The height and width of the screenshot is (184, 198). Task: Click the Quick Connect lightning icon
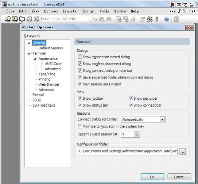tap(15, 19)
